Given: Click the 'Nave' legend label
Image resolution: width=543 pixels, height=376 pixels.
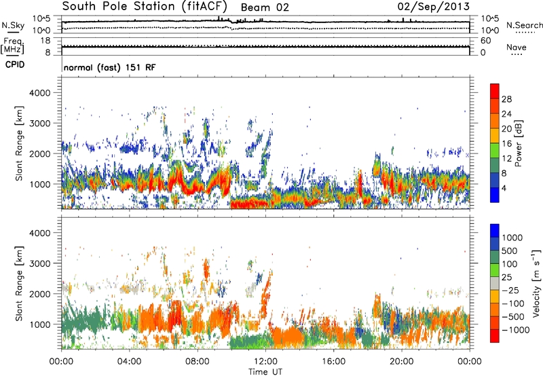Looking at the screenshot, I should (517, 48).
